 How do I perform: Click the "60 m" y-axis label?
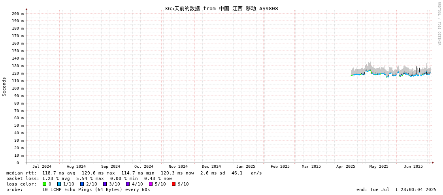(x=19, y=118)
